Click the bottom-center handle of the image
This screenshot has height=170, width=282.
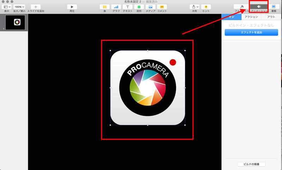click(148, 125)
